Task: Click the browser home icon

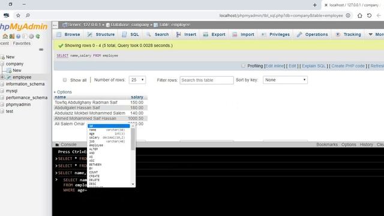Action: 359,16
